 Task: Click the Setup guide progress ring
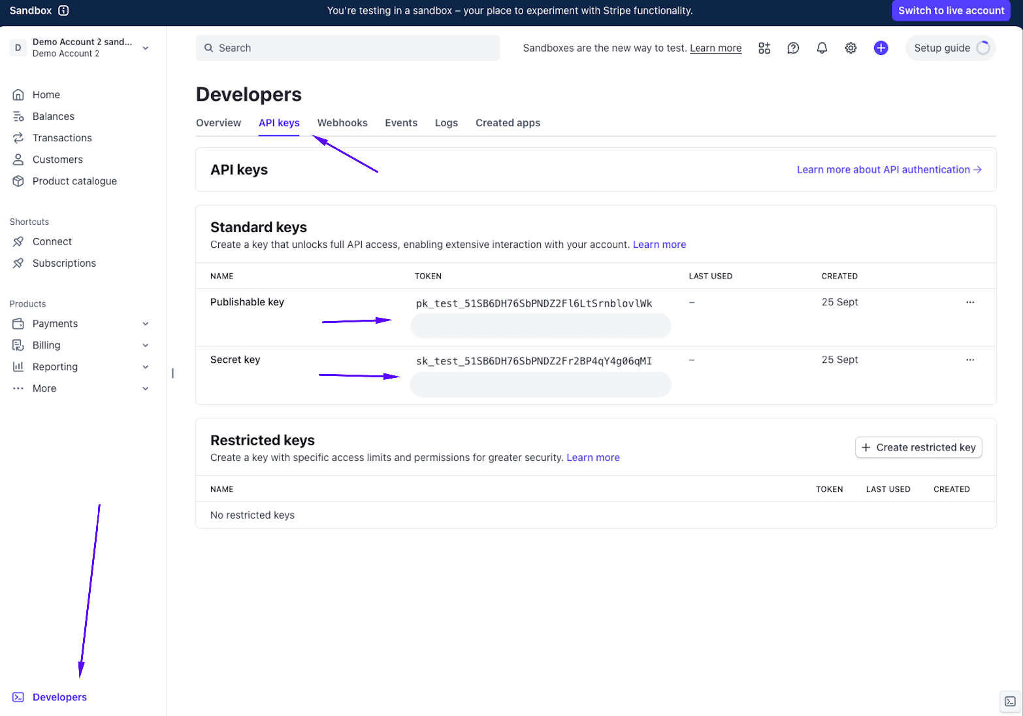point(982,48)
